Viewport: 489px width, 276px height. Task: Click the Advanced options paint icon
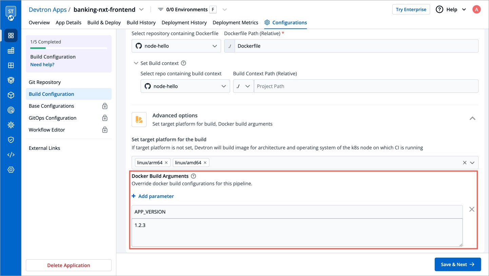point(139,119)
